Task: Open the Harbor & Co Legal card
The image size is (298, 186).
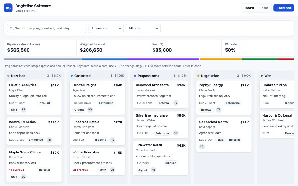Action: point(277,125)
